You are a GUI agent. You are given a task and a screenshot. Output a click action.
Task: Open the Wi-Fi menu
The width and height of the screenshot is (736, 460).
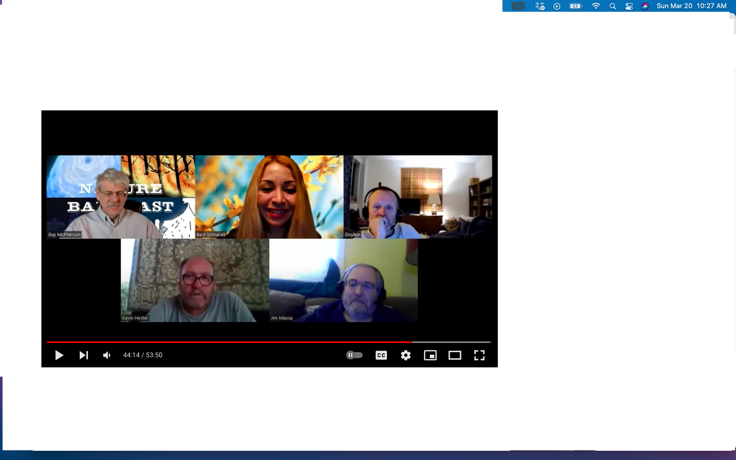[x=596, y=6]
